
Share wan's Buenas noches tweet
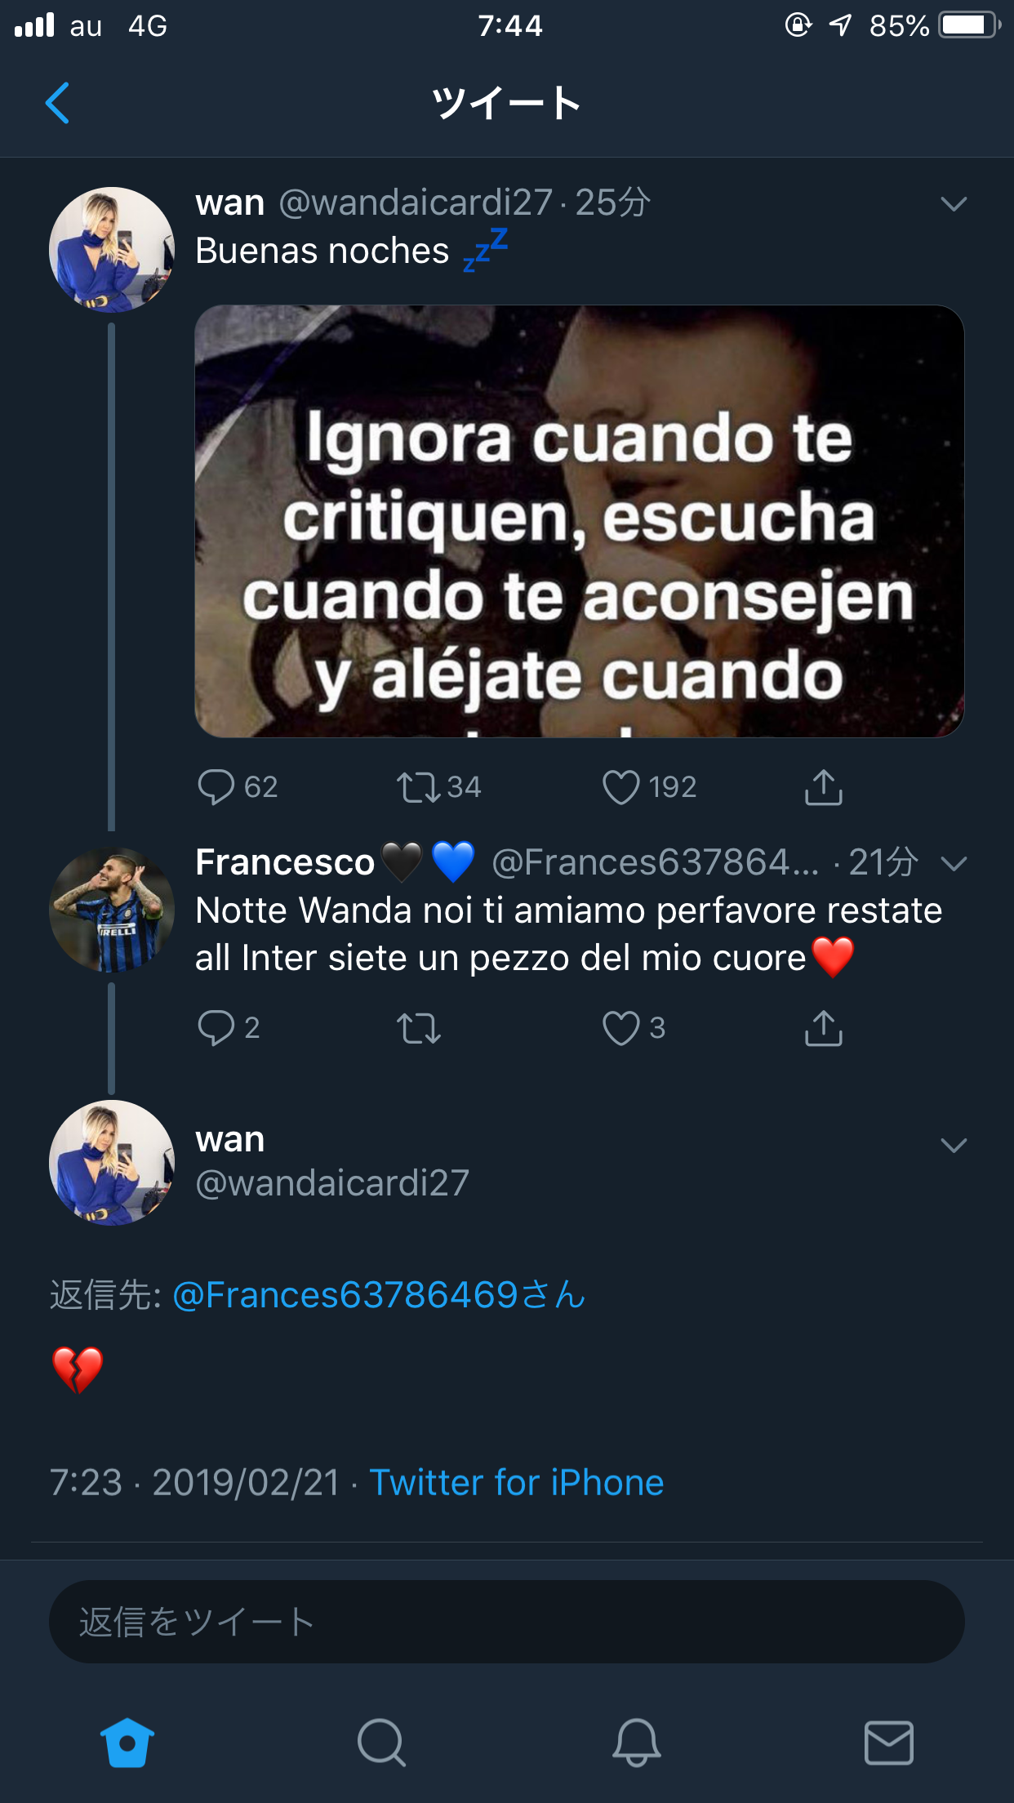pyautogui.click(x=823, y=786)
